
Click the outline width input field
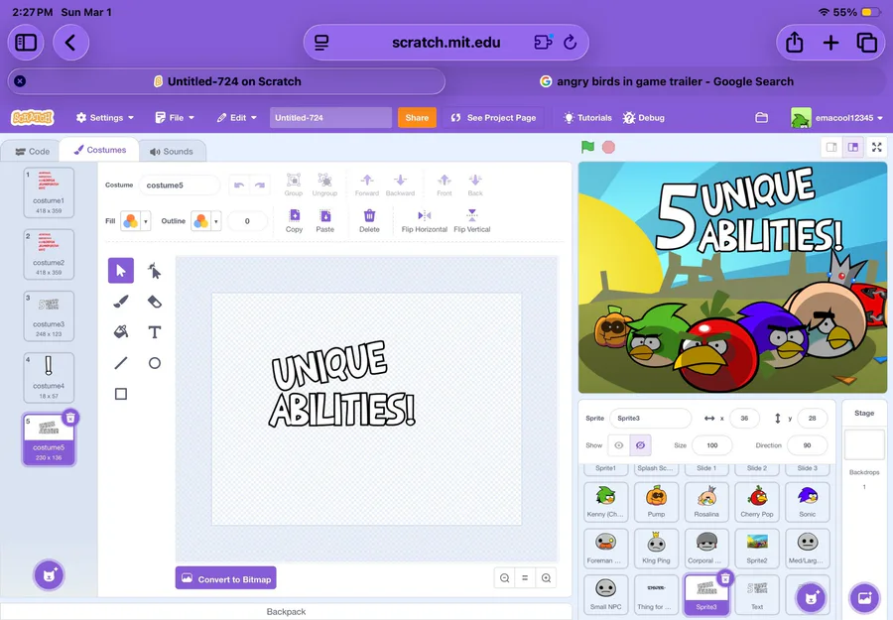coord(247,221)
